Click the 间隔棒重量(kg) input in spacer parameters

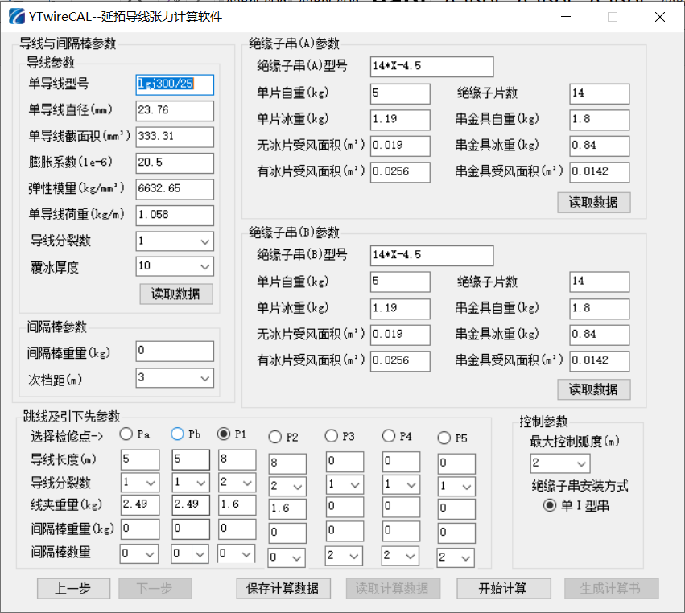pos(175,352)
